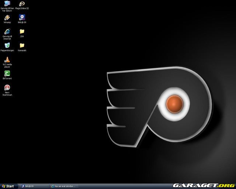Select the 'Genväg till Den här datorn' shortcut icon
236x189 pixels.
7,4
